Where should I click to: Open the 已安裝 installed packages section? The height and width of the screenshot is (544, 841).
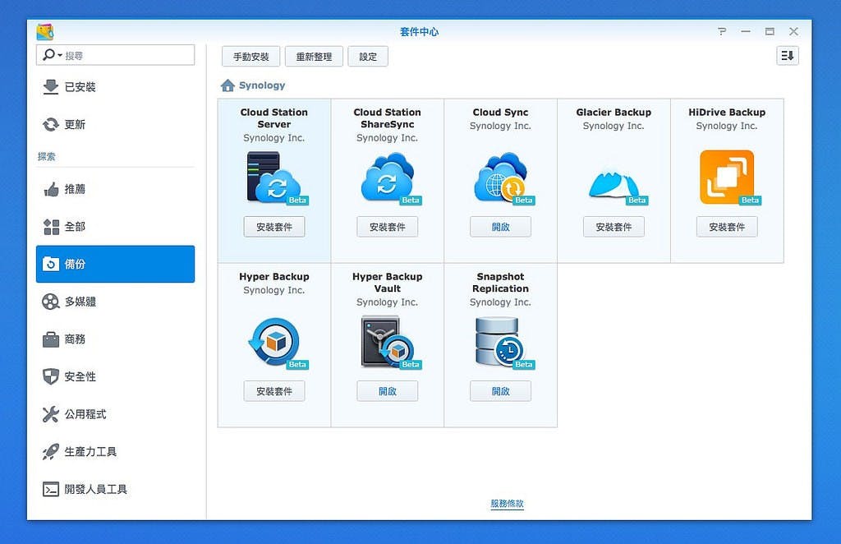(115, 87)
